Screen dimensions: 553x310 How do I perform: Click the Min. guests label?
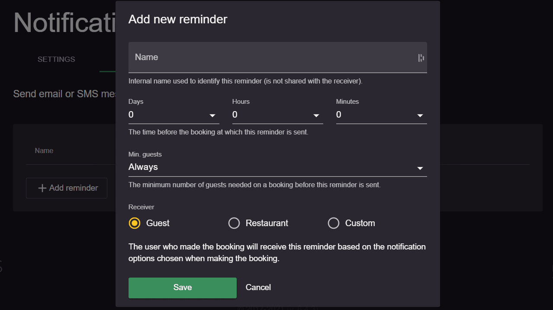click(x=145, y=154)
